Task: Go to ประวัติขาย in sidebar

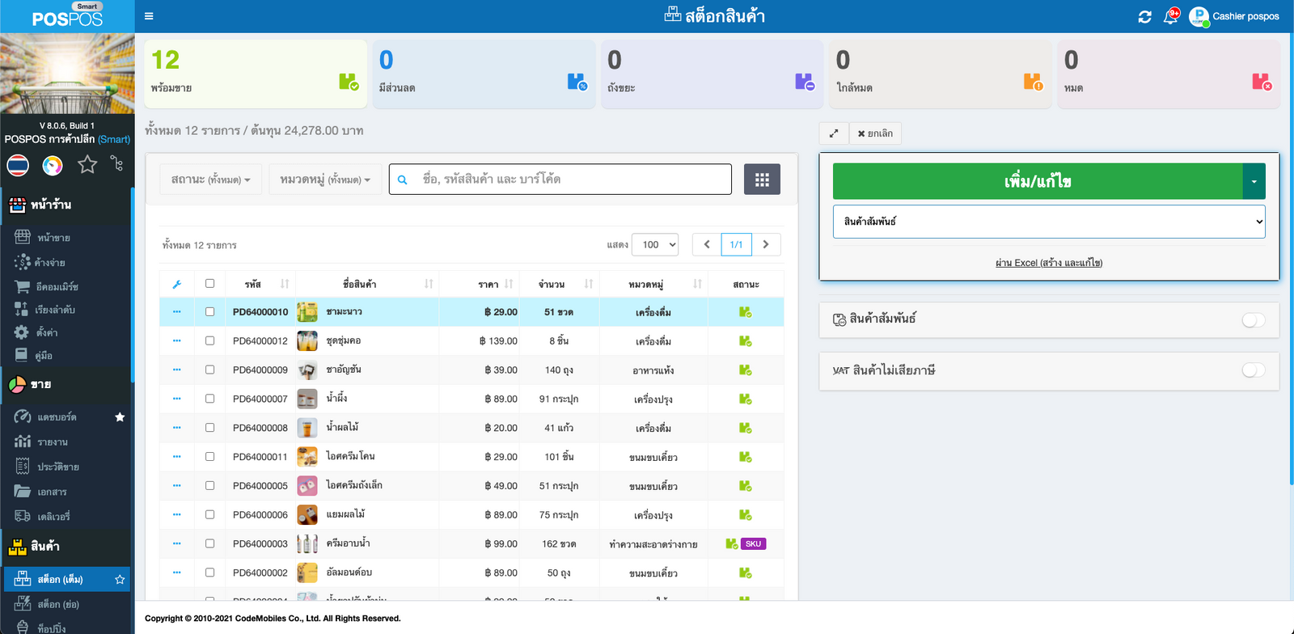Action: click(x=57, y=467)
